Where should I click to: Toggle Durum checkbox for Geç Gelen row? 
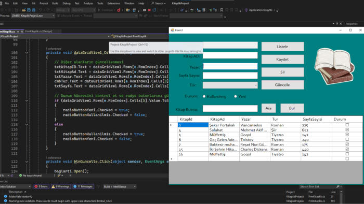point(347,139)
